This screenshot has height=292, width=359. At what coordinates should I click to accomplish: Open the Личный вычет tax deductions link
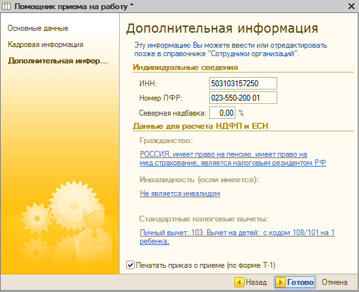237,237
